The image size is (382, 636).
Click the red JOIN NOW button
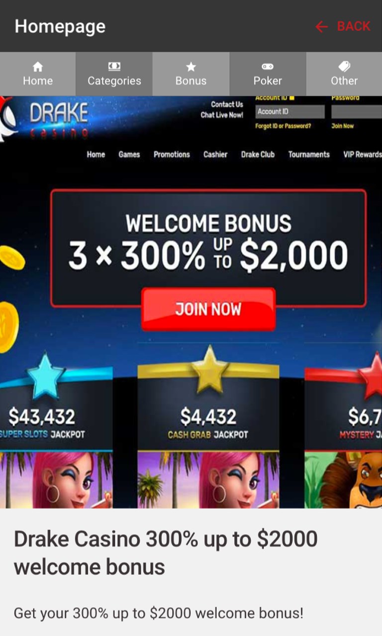pos(208,309)
